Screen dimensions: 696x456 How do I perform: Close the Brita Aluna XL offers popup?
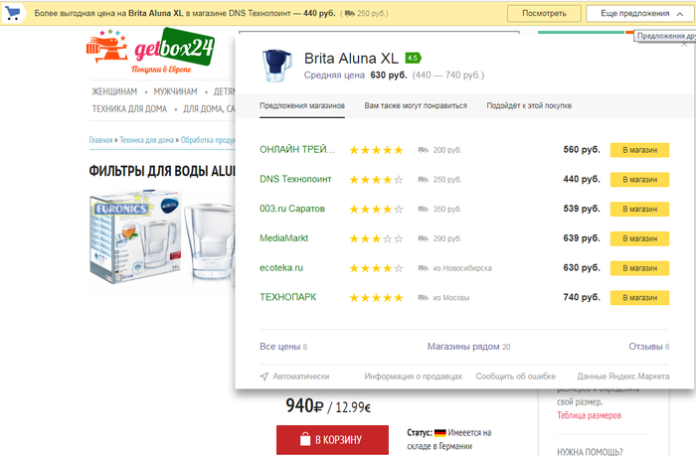click(x=684, y=44)
